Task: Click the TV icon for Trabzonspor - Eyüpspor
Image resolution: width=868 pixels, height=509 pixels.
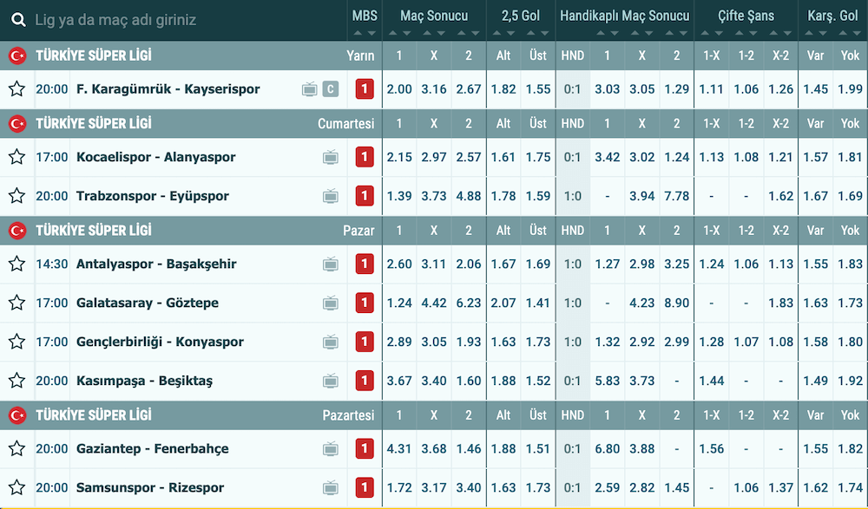Action: pos(330,196)
